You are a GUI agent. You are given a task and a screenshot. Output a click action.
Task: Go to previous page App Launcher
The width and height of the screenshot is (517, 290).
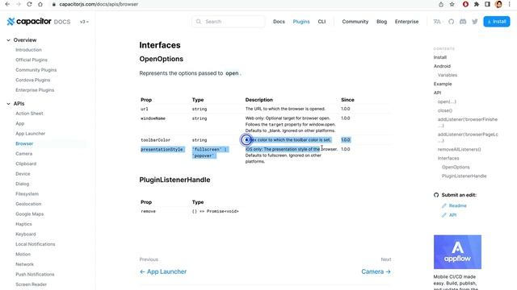[x=163, y=271]
